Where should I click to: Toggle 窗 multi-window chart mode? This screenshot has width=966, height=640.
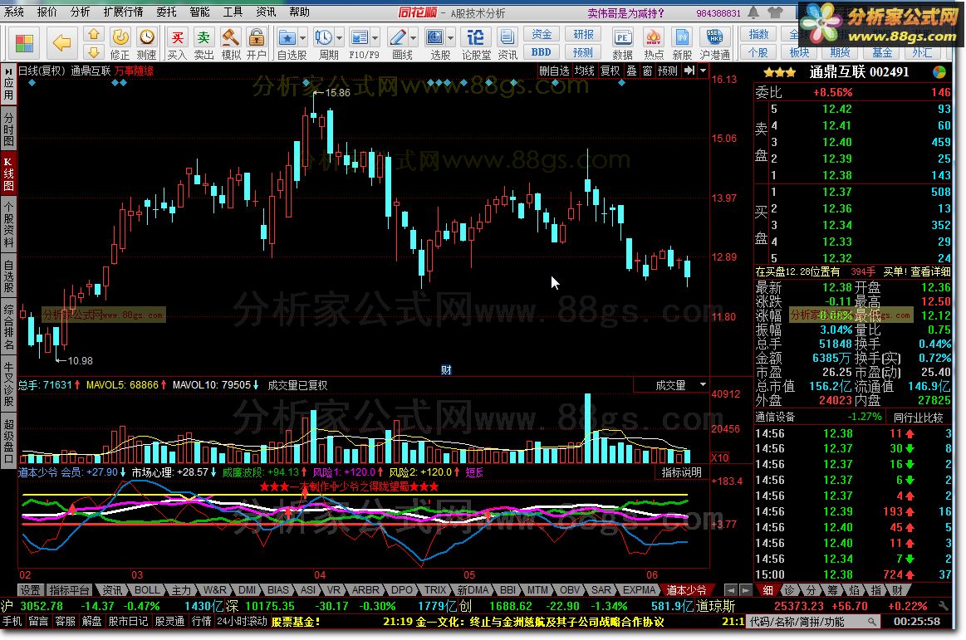pos(648,71)
